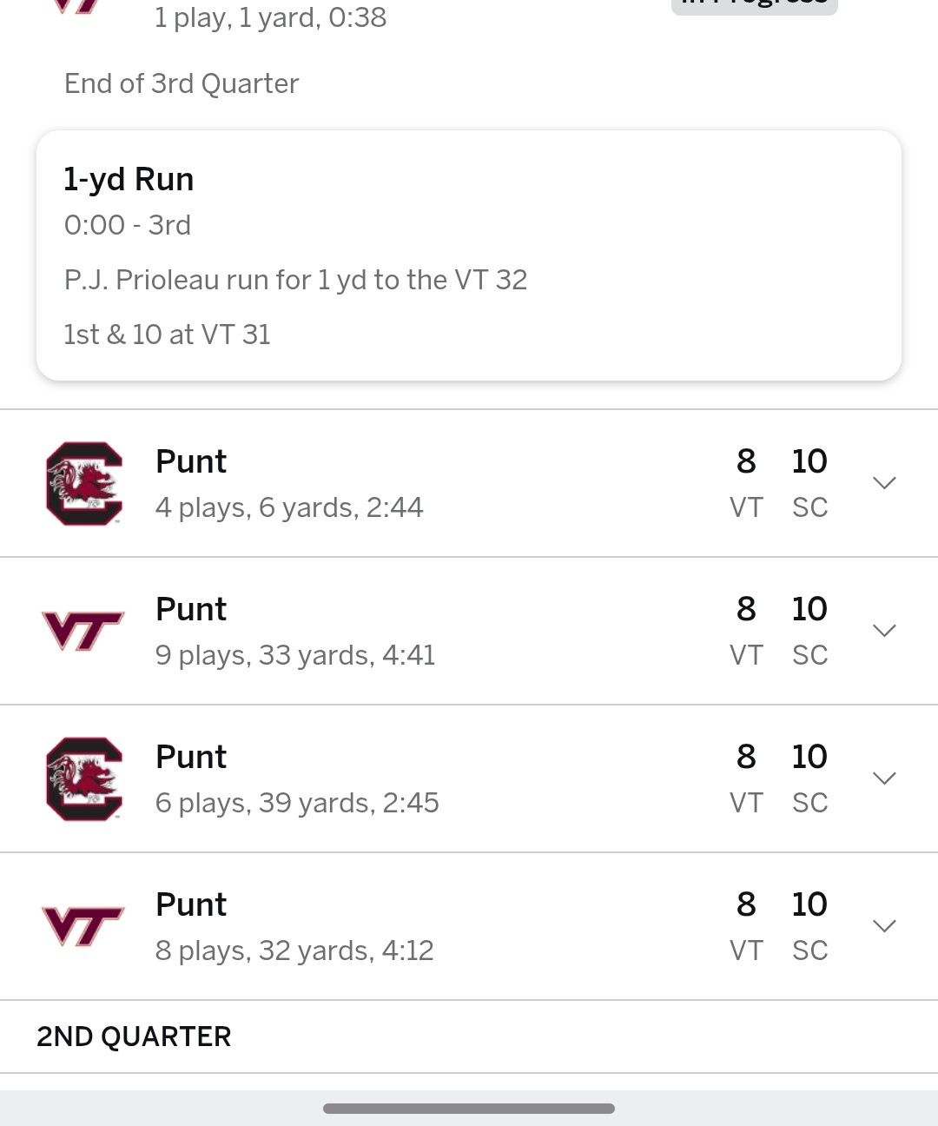Tap the End of 3rd Quarter label

[182, 83]
